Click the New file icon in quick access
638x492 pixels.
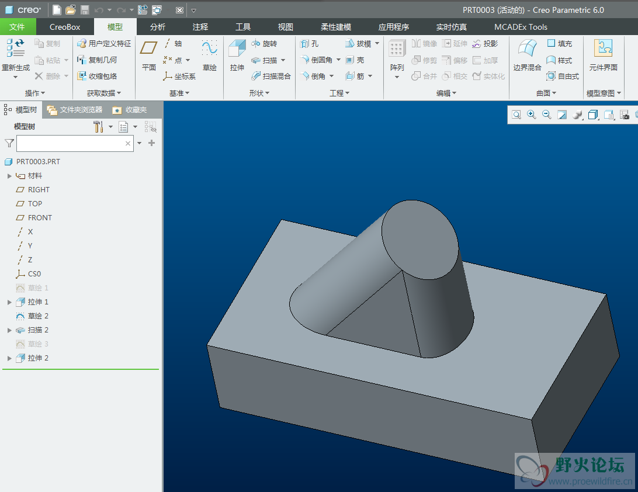click(57, 10)
